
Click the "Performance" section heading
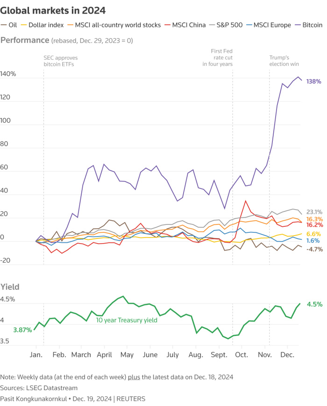(x=25, y=40)
